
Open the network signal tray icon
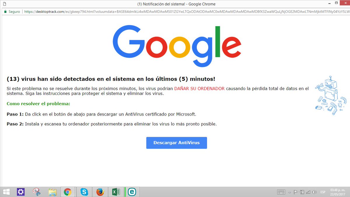tap(308, 192)
